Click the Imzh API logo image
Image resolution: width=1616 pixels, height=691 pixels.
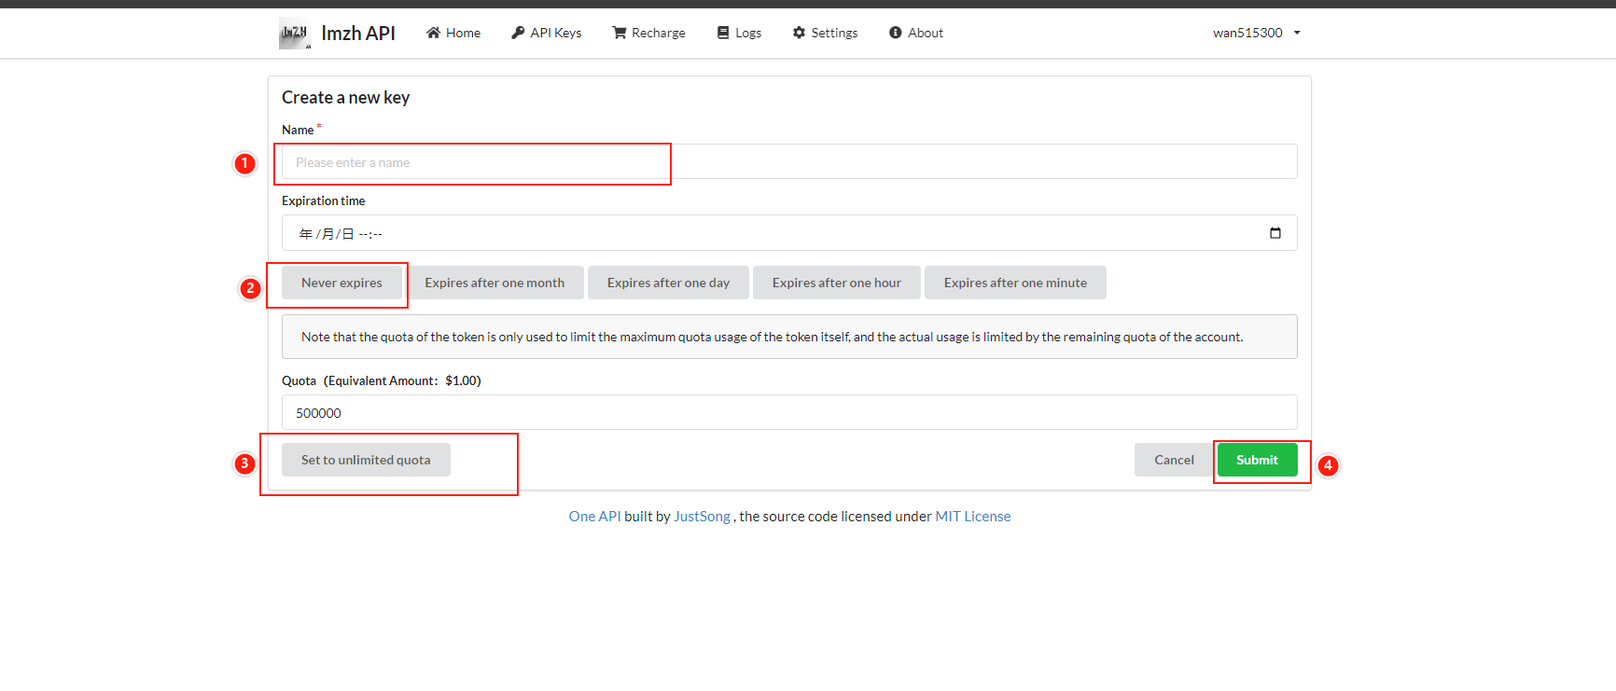pos(295,33)
